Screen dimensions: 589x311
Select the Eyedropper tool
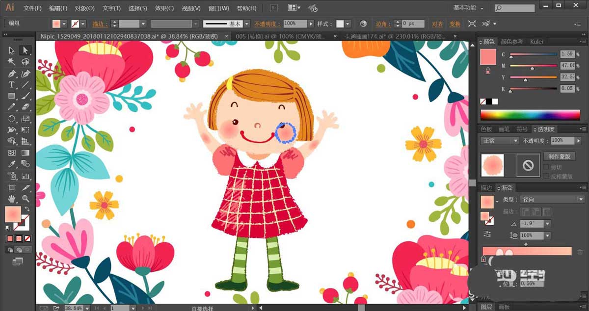[x=12, y=164]
